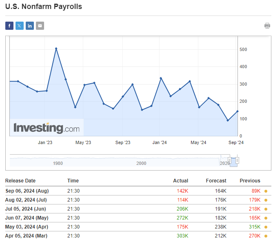The height and width of the screenshot is (242, 273).
Task: Click the Release Date column header
Action: click(20, 181)
